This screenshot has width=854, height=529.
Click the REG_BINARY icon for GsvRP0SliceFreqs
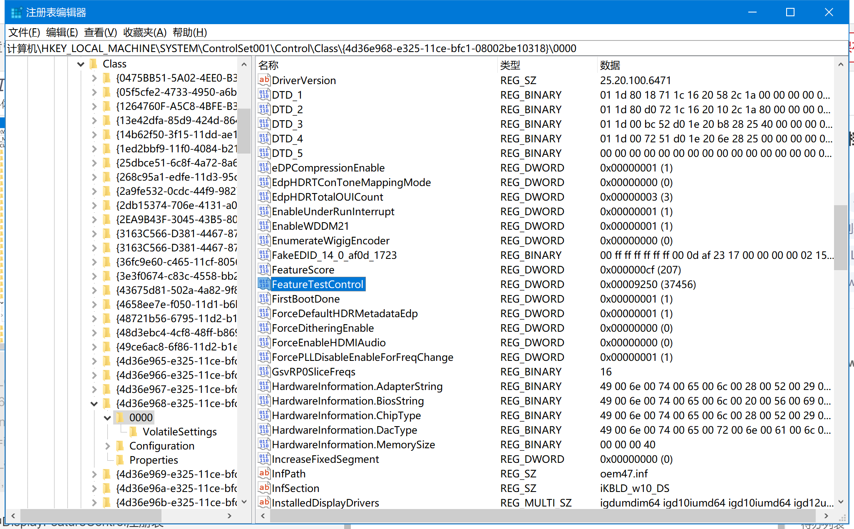click(263, 371)
